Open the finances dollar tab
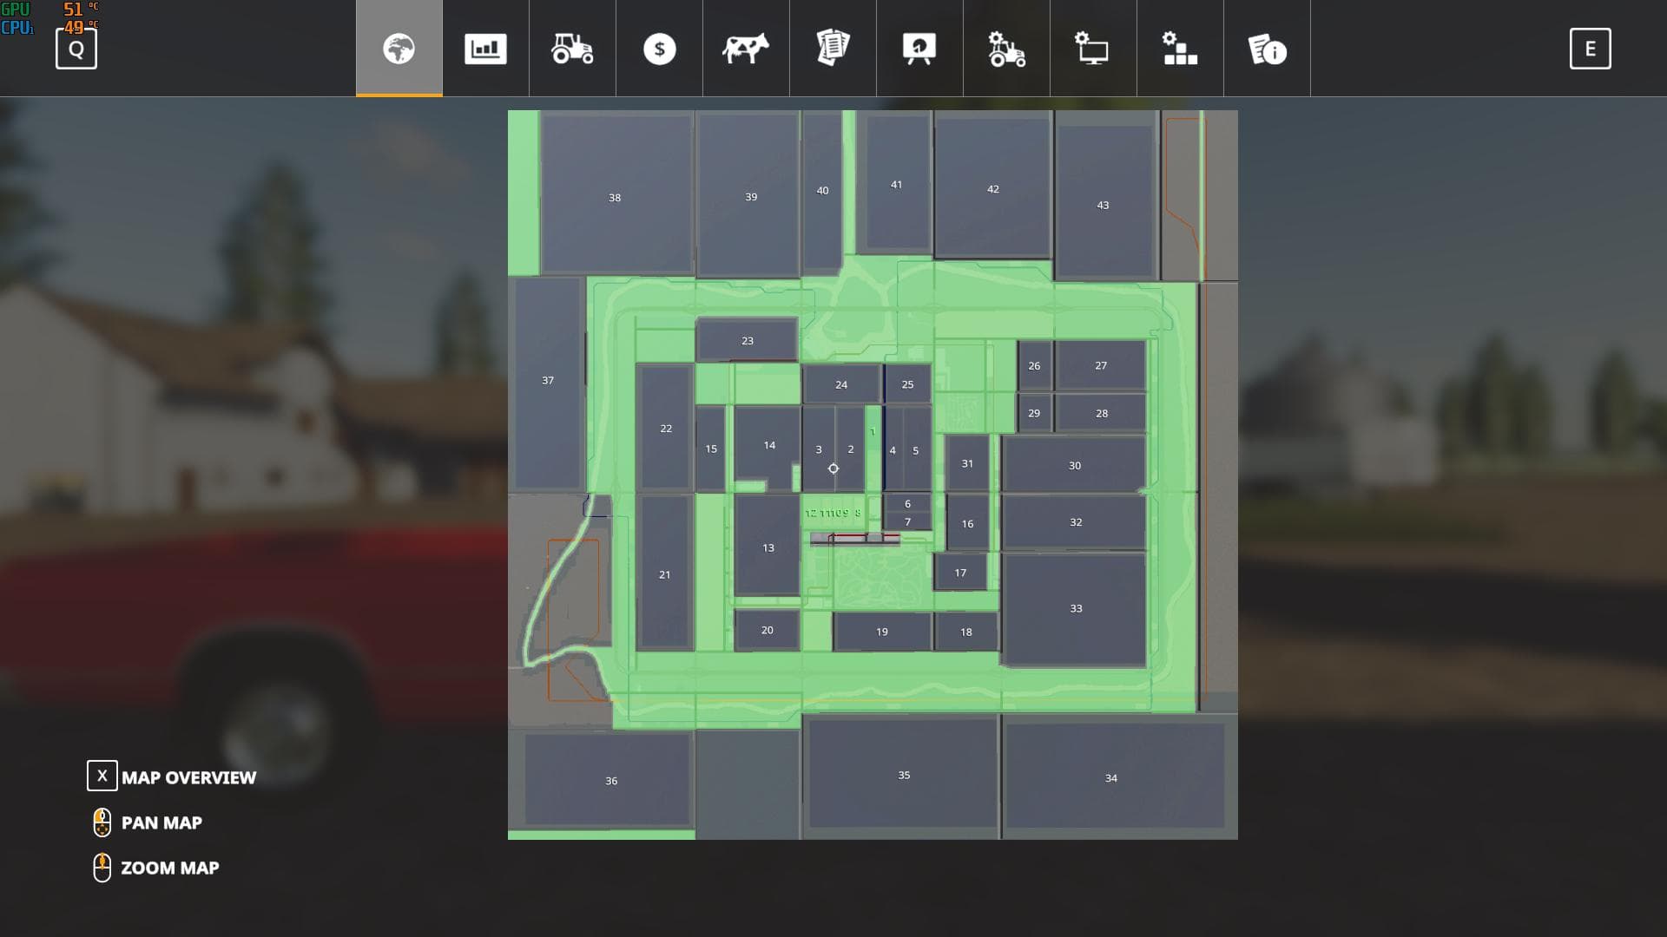The height and width of the screenshot is (937, 1667). tap(659, 49)
